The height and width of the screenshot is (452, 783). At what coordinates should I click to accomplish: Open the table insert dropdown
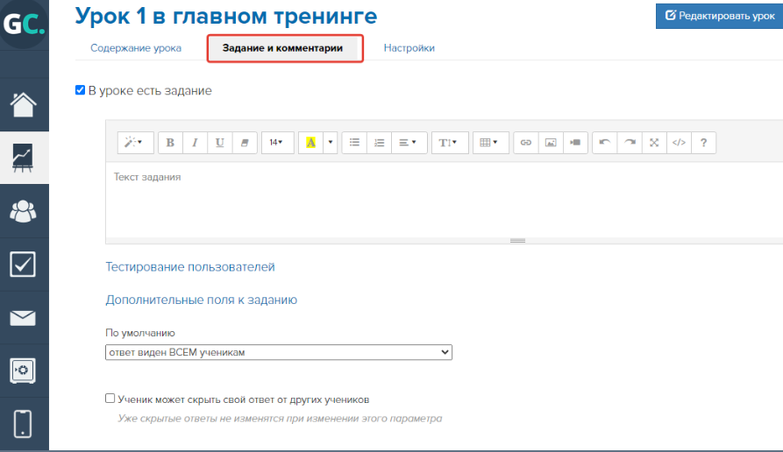pos(491,143)
